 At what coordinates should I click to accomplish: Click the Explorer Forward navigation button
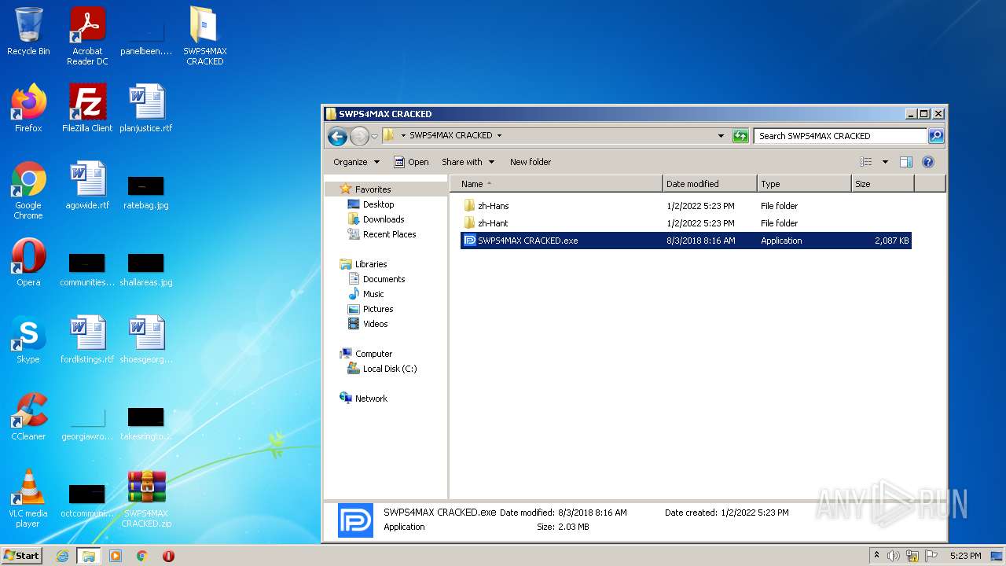359,136
